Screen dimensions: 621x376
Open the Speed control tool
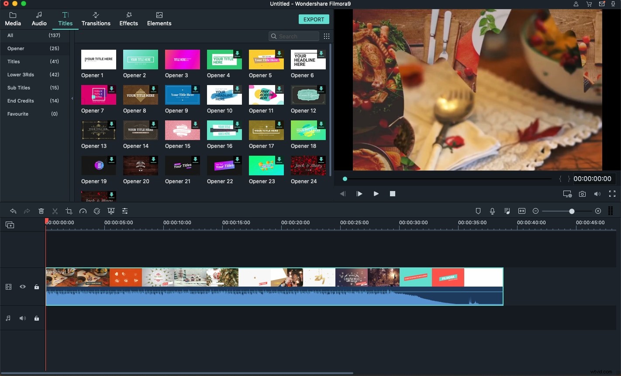tap(83, 211)
